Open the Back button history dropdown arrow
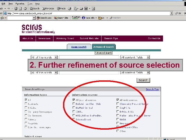 [5, 9]
